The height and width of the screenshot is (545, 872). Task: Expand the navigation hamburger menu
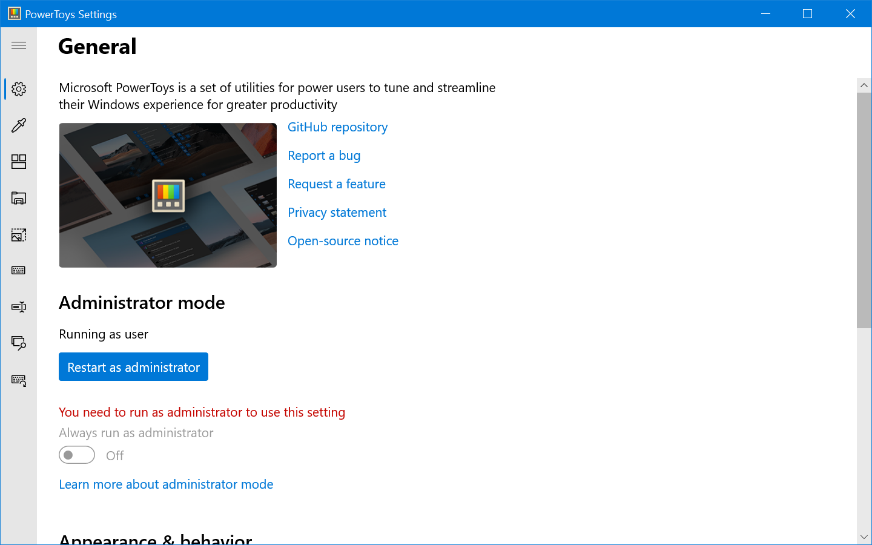click(x=18, y=45)
